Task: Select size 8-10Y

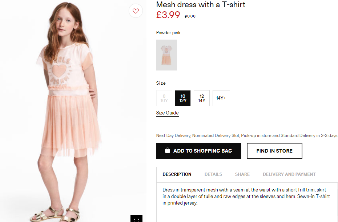Action: 164,98
